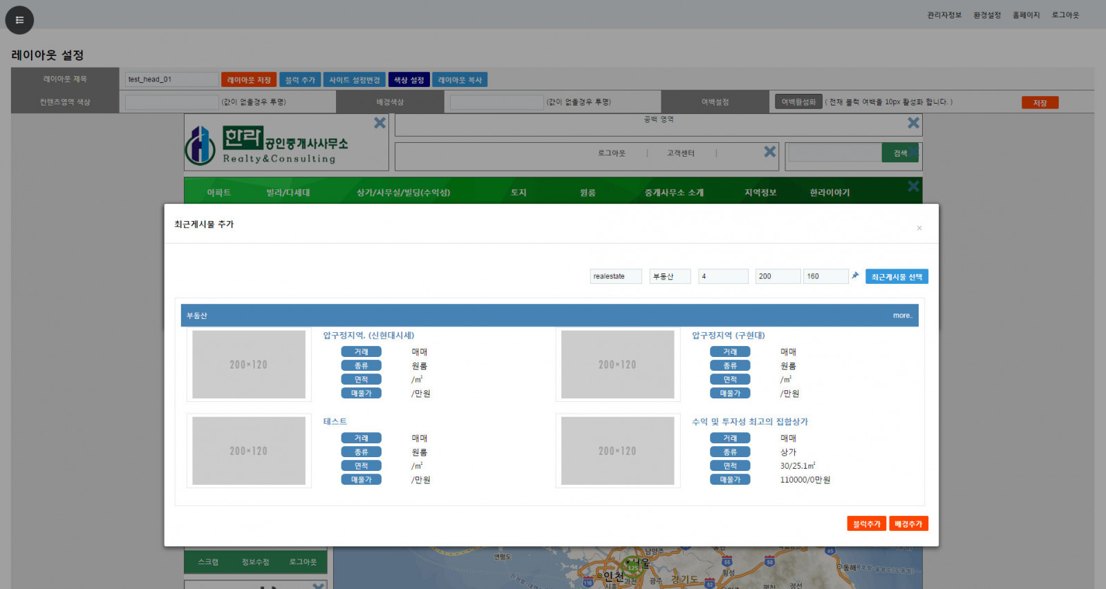
Task: Click the 배경추가 button in dialog
Action: [908, 524]
